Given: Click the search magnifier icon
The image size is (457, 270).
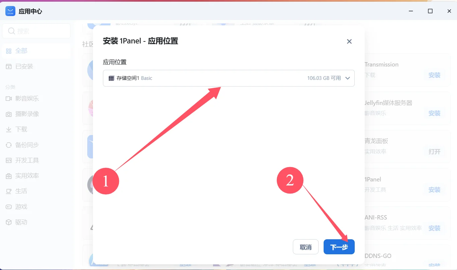Looking at the screenshot, I should pos(11,31).
